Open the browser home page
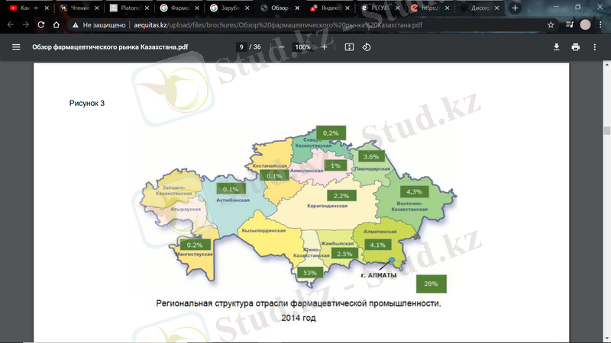The height and width of the screenshot is (343, 611). [56, 25]
